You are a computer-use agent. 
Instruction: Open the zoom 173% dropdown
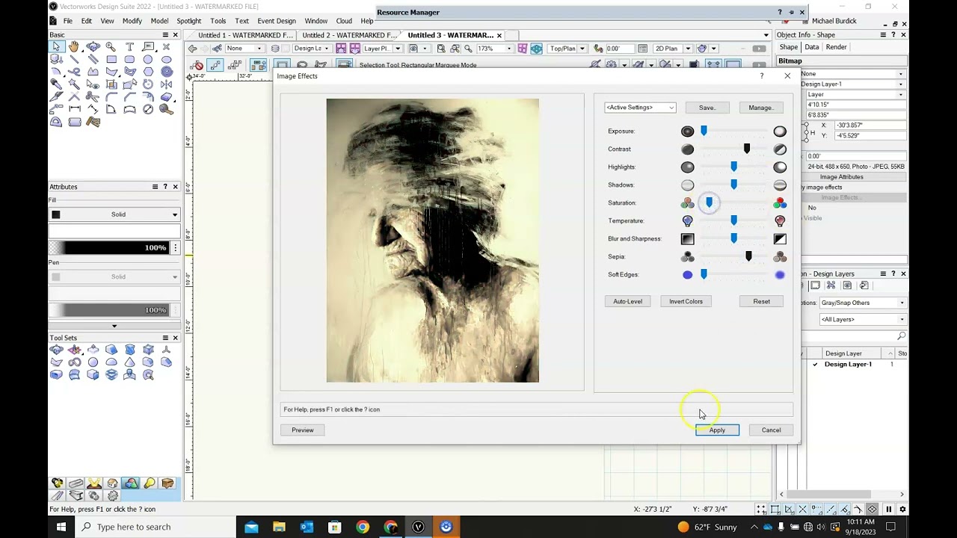[509, 49]
